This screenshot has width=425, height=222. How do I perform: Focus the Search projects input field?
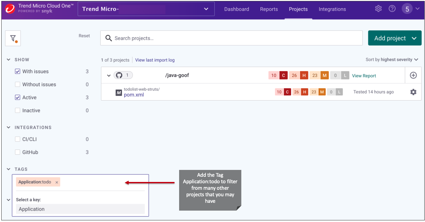coord(231,38)
